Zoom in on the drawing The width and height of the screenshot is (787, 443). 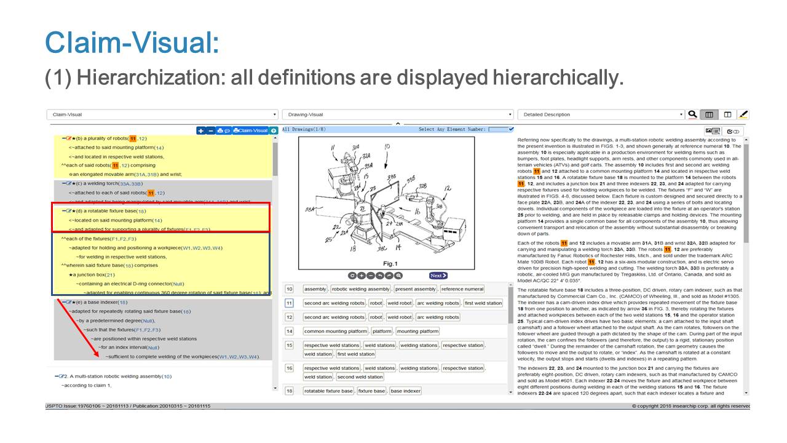pos(362,276)
